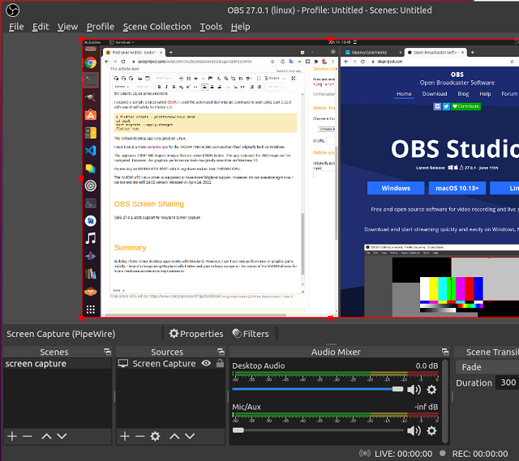519x461 pixels.
Task: Open source properties gear in Sources panel
Action: click(155, 436)
